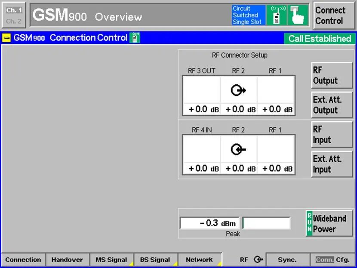Select the RF 2 input connector arrow icon

click(x=238, y=150)
